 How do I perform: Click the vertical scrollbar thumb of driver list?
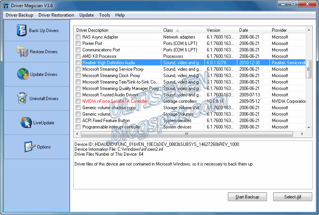click(x=308, y=69)
